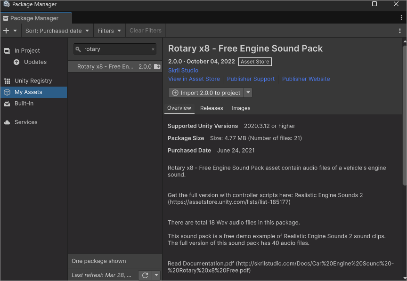Viewport: 407px width, 281px height.
Task: Click Import 2.0.0 to project button
Action: pos(206,93)
